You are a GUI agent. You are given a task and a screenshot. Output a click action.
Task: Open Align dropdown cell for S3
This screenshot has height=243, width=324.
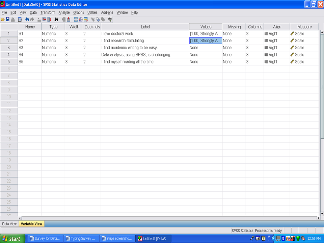coord(276,48)
